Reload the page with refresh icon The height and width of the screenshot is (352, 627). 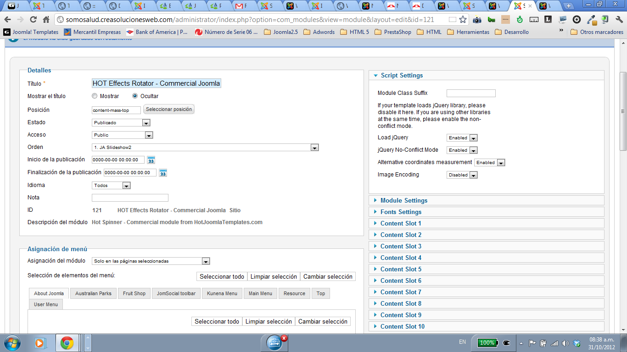tap(33, 20)
